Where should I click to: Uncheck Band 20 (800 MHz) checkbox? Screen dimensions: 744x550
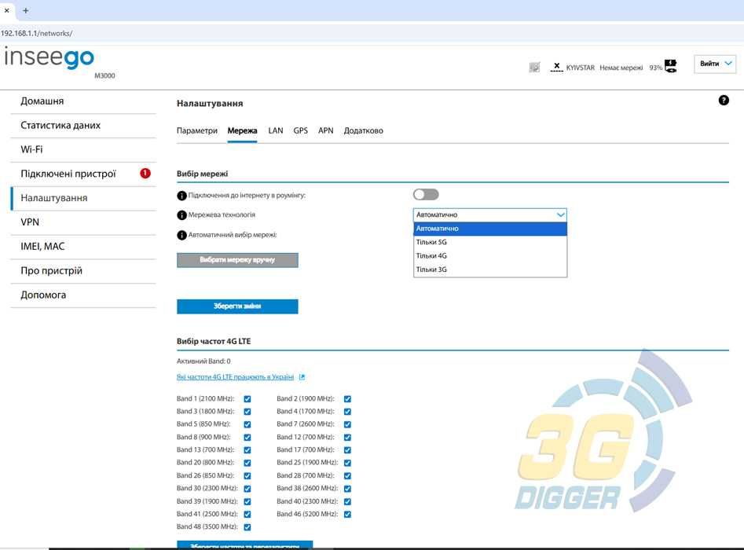pos(247,463)
